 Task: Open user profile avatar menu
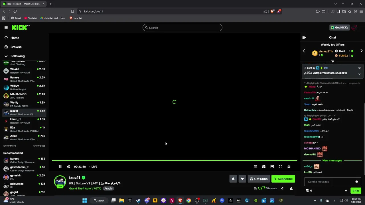point(354,28)
